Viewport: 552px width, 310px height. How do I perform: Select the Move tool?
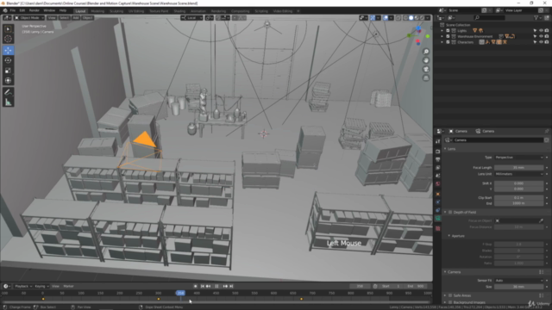point(8,50)
